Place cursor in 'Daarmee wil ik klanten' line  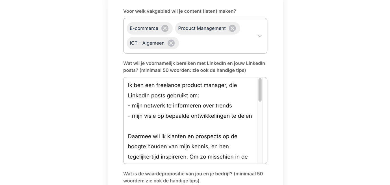183,136
